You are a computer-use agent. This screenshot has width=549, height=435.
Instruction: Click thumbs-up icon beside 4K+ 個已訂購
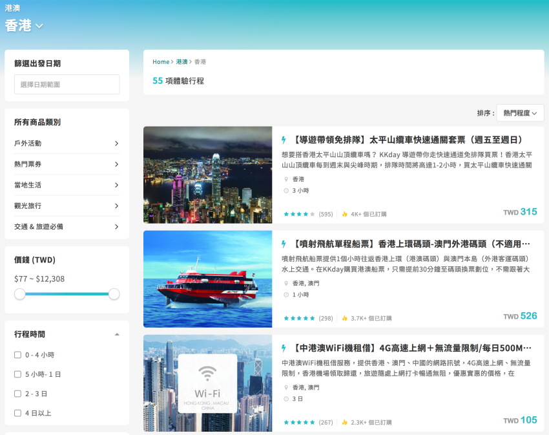[x=345, y=214]
